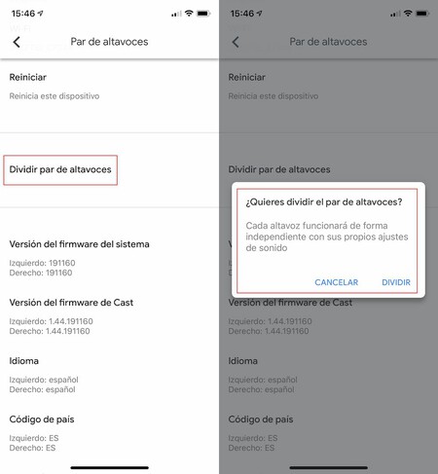Tap the cellular signal bars on left screen
Viewport: 438px width, 474px height.
[176, 14]
